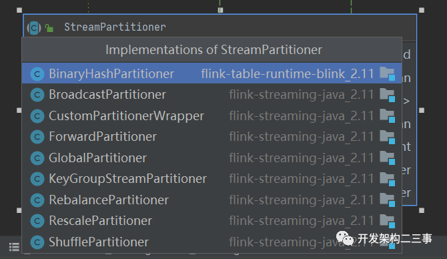447x259 pixels.
Task: Click the GlobalPartitioner class icon
Action: (x=37, y=158)
